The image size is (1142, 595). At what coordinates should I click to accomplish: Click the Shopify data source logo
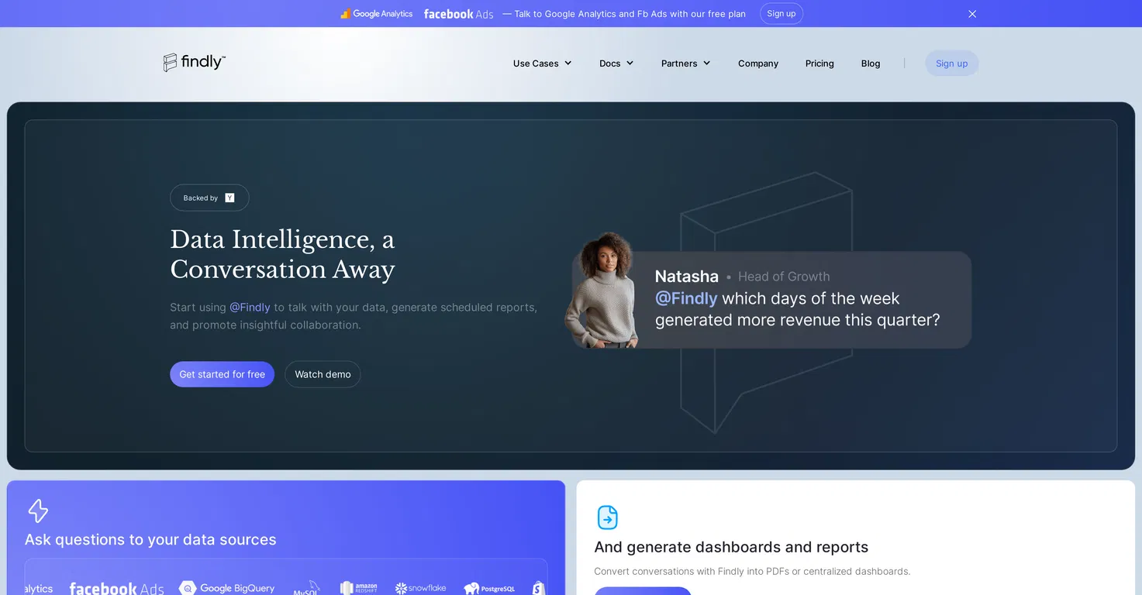pyautogui.click(x=539, y=589)
